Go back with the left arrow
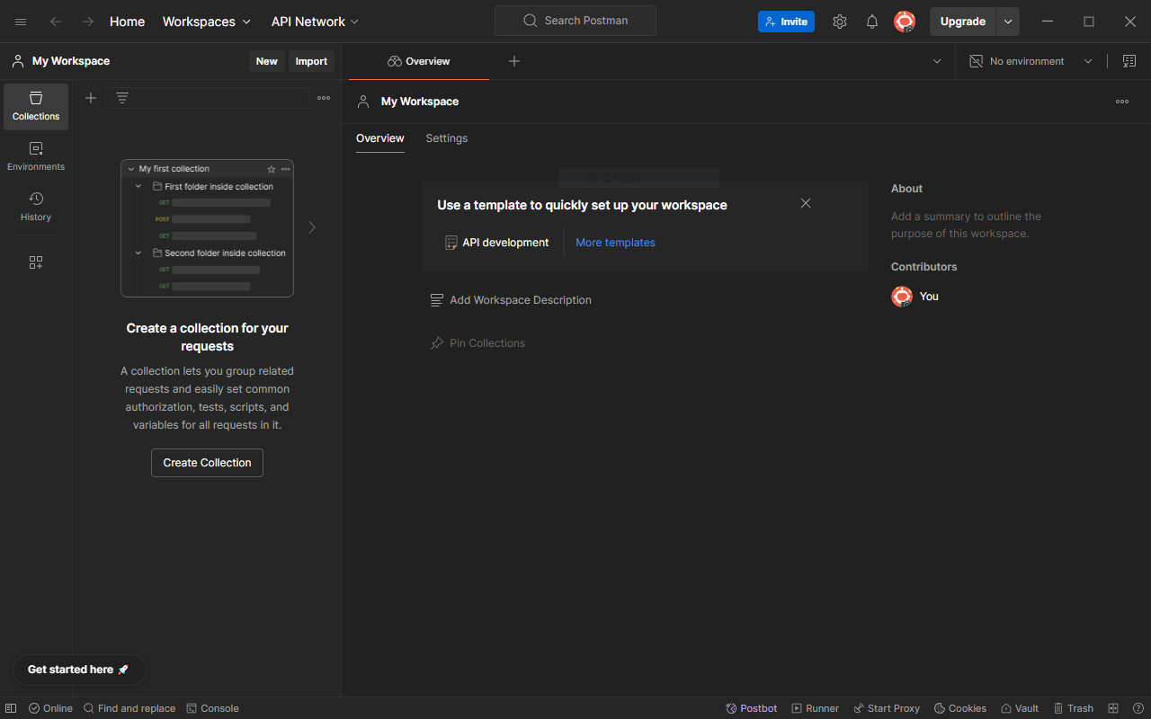 tap(56, 22)
